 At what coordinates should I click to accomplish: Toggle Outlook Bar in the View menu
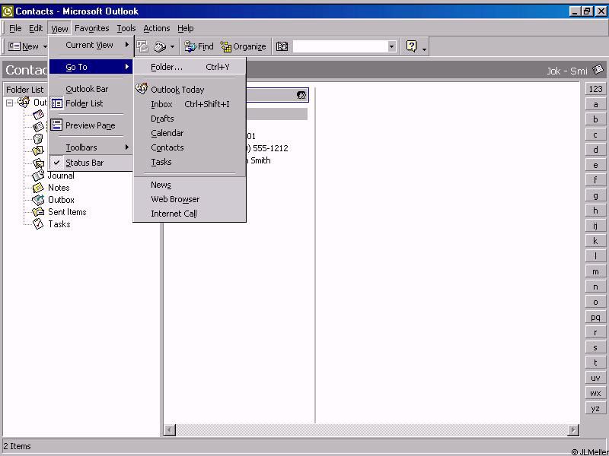91,89
